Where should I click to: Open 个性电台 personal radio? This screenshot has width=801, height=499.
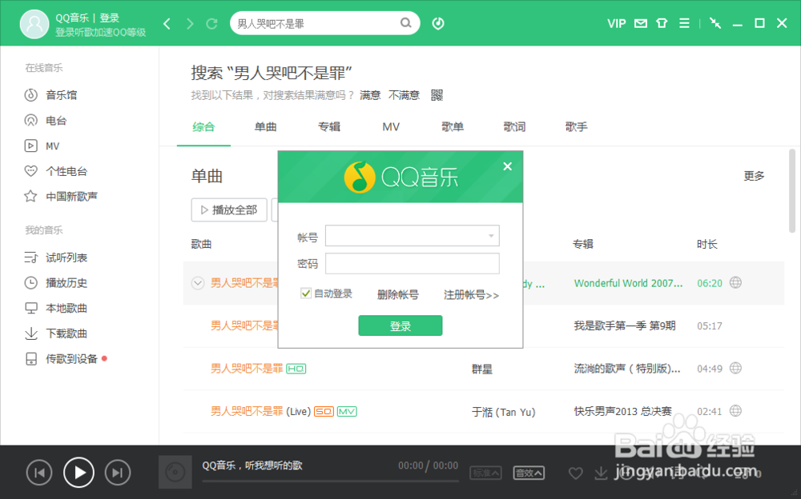pyautogui.click(x=56, y=171)
